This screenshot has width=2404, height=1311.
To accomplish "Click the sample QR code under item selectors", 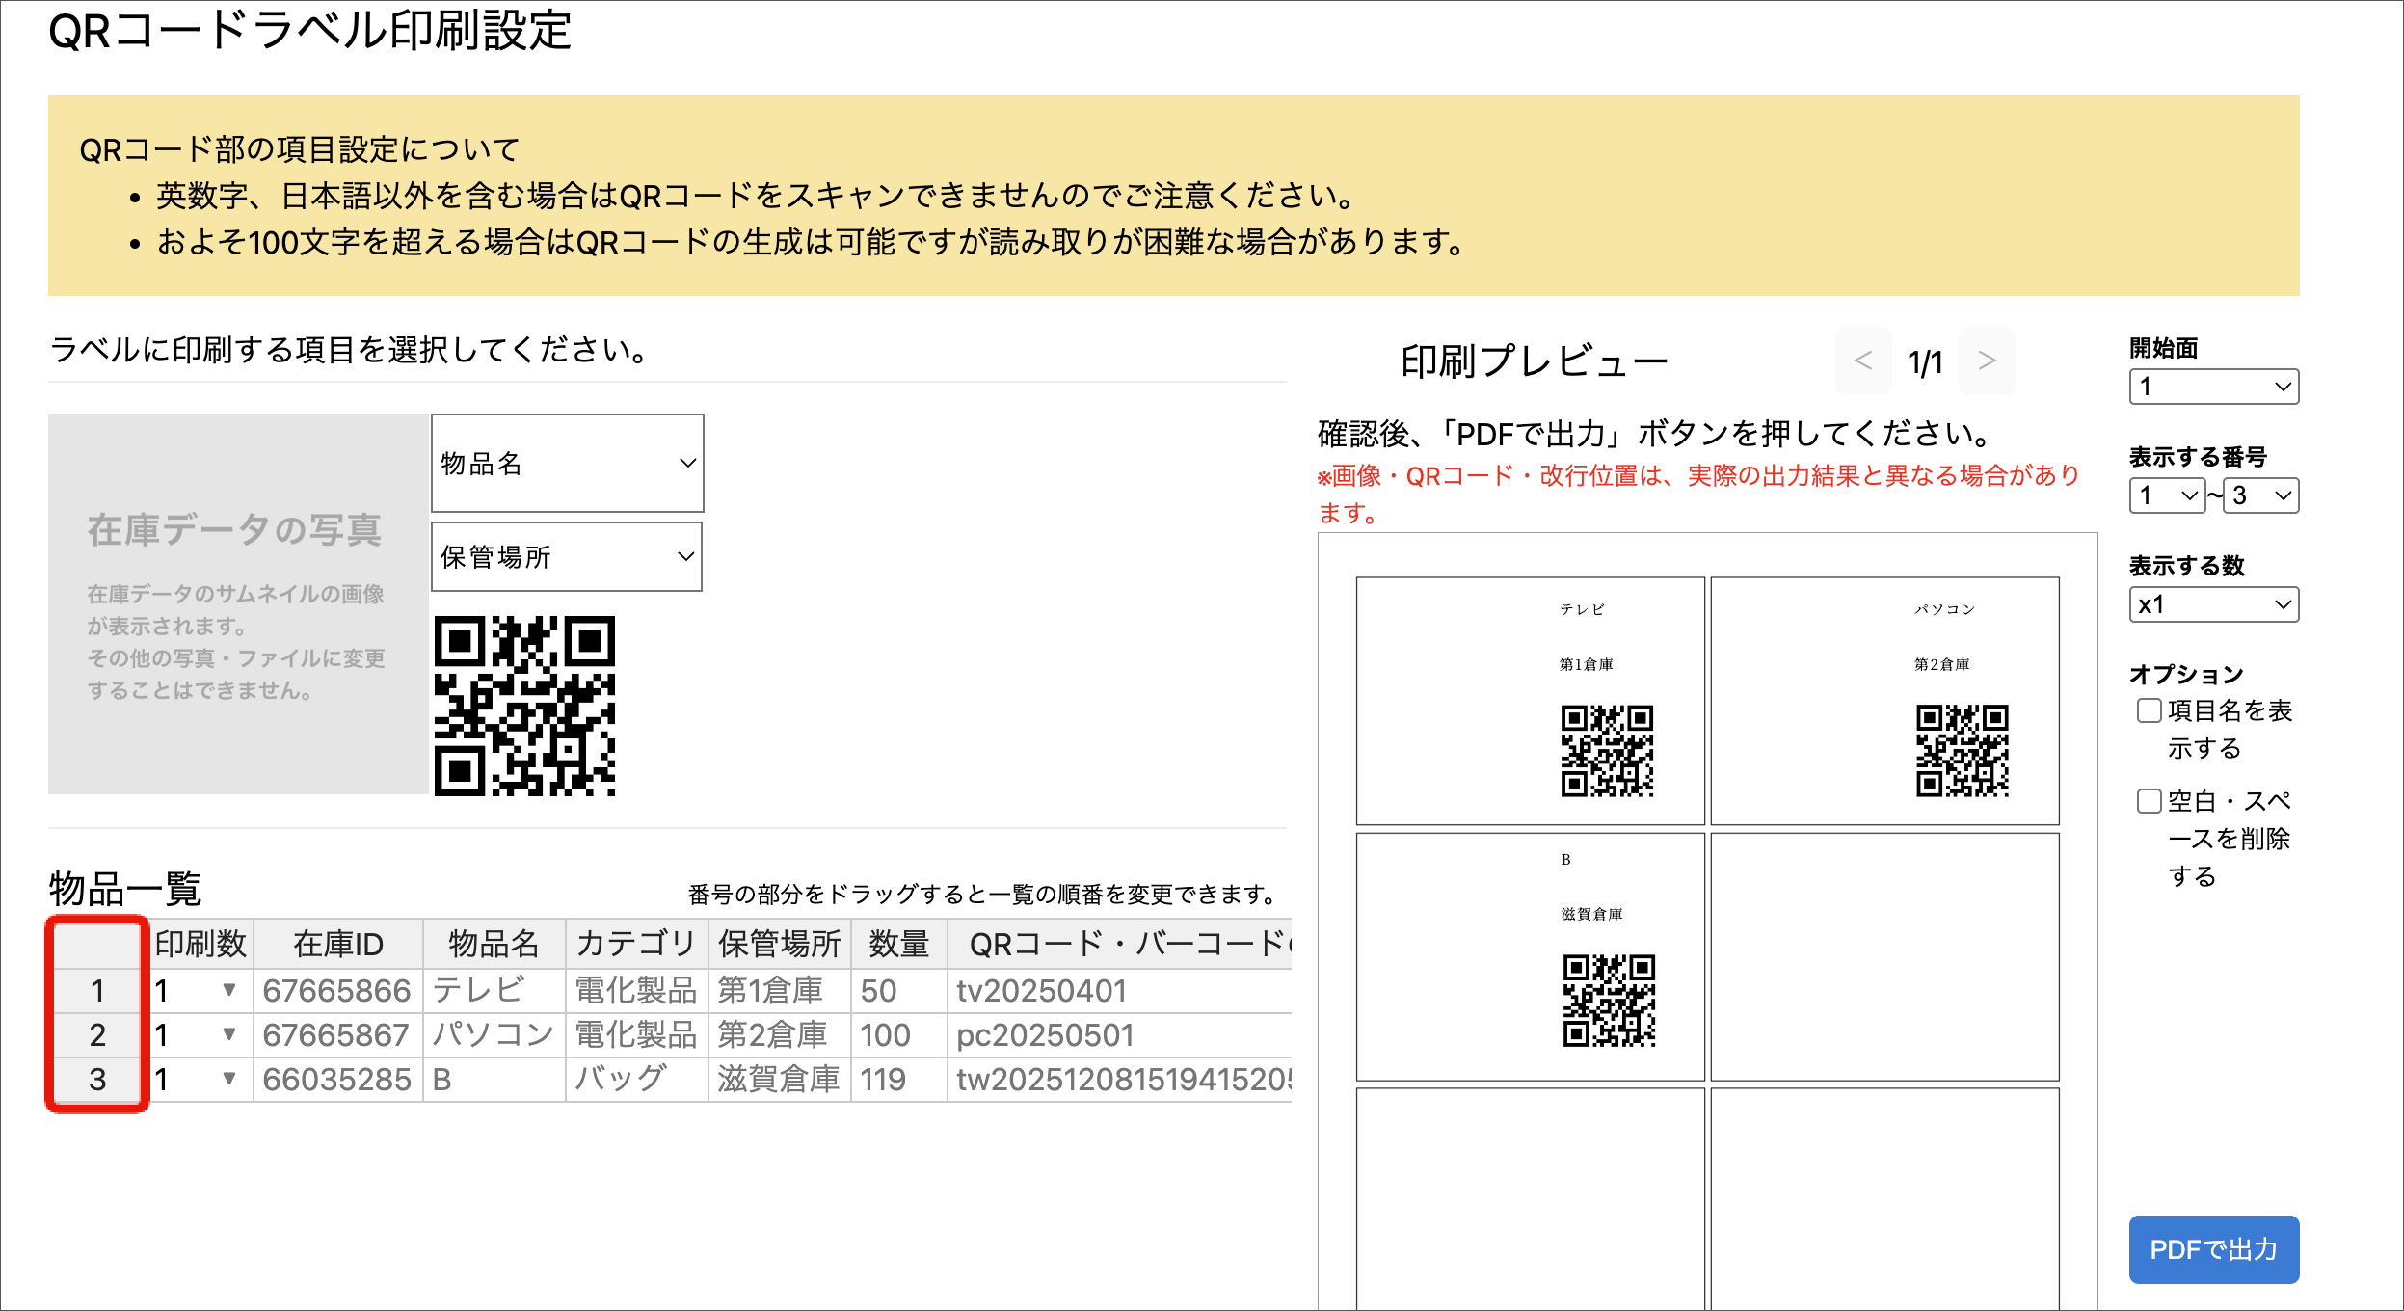I will [x=524, y=706].
